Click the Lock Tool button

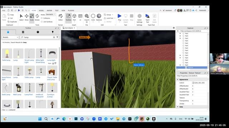(x=109, y=18)
